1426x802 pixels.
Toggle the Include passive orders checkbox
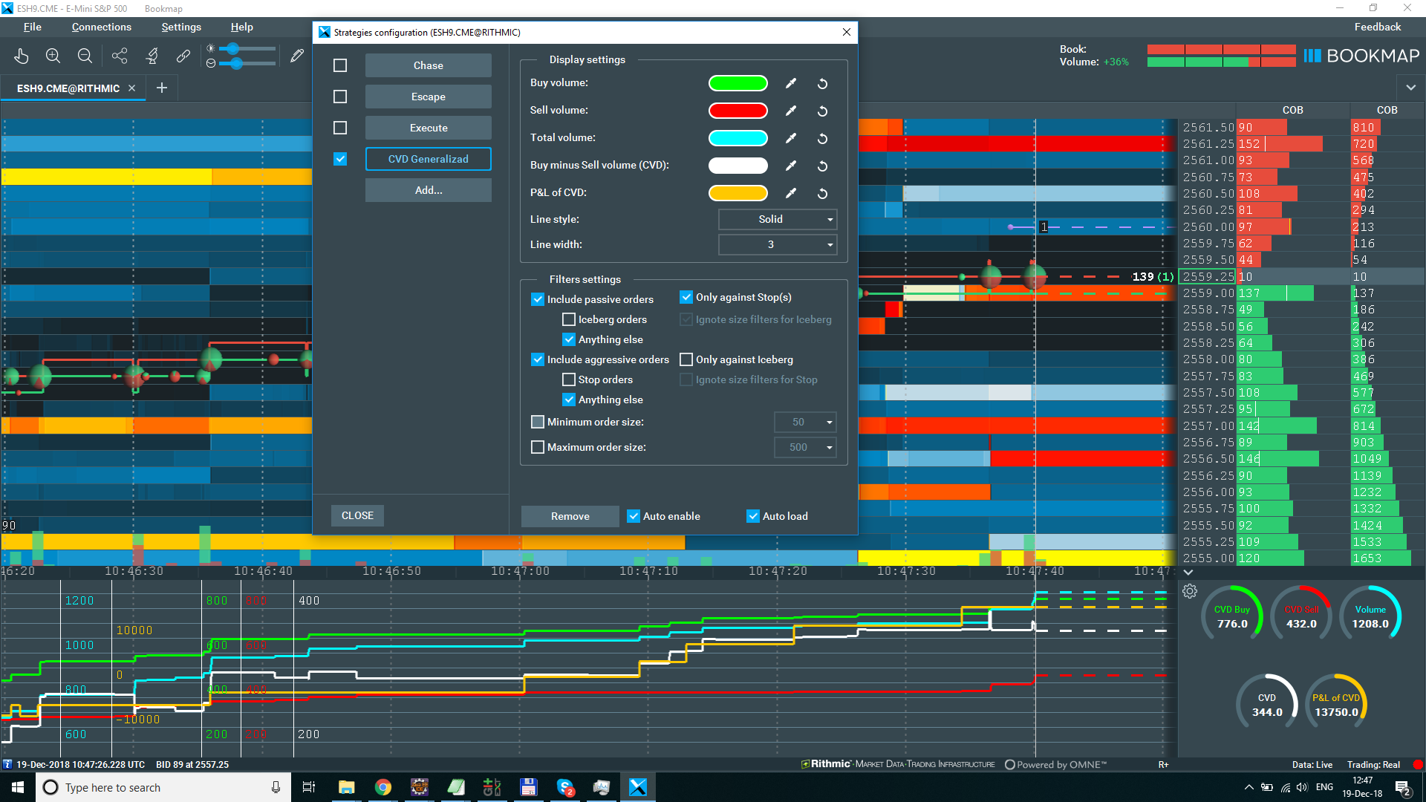[537, 299]
